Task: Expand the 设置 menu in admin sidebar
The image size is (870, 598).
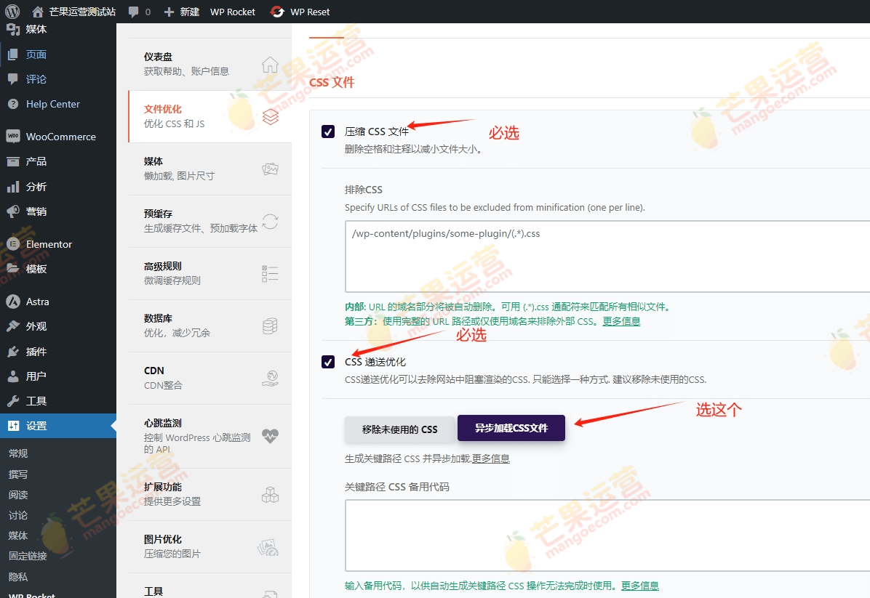Action: [36, 426]
